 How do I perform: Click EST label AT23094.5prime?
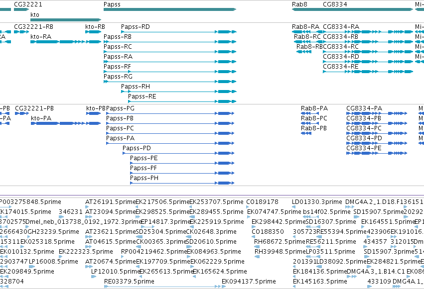pos(110,212)
